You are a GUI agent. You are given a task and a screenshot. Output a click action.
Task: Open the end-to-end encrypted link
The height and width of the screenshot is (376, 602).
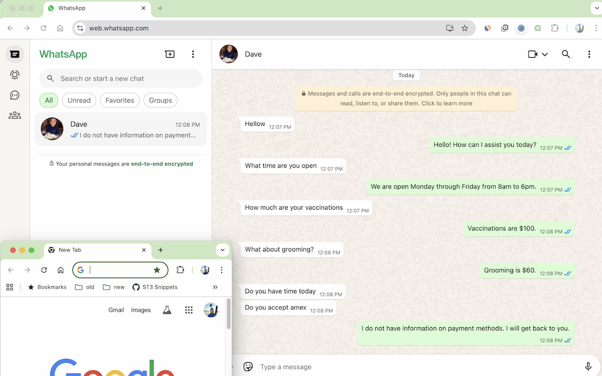point(162,164)
